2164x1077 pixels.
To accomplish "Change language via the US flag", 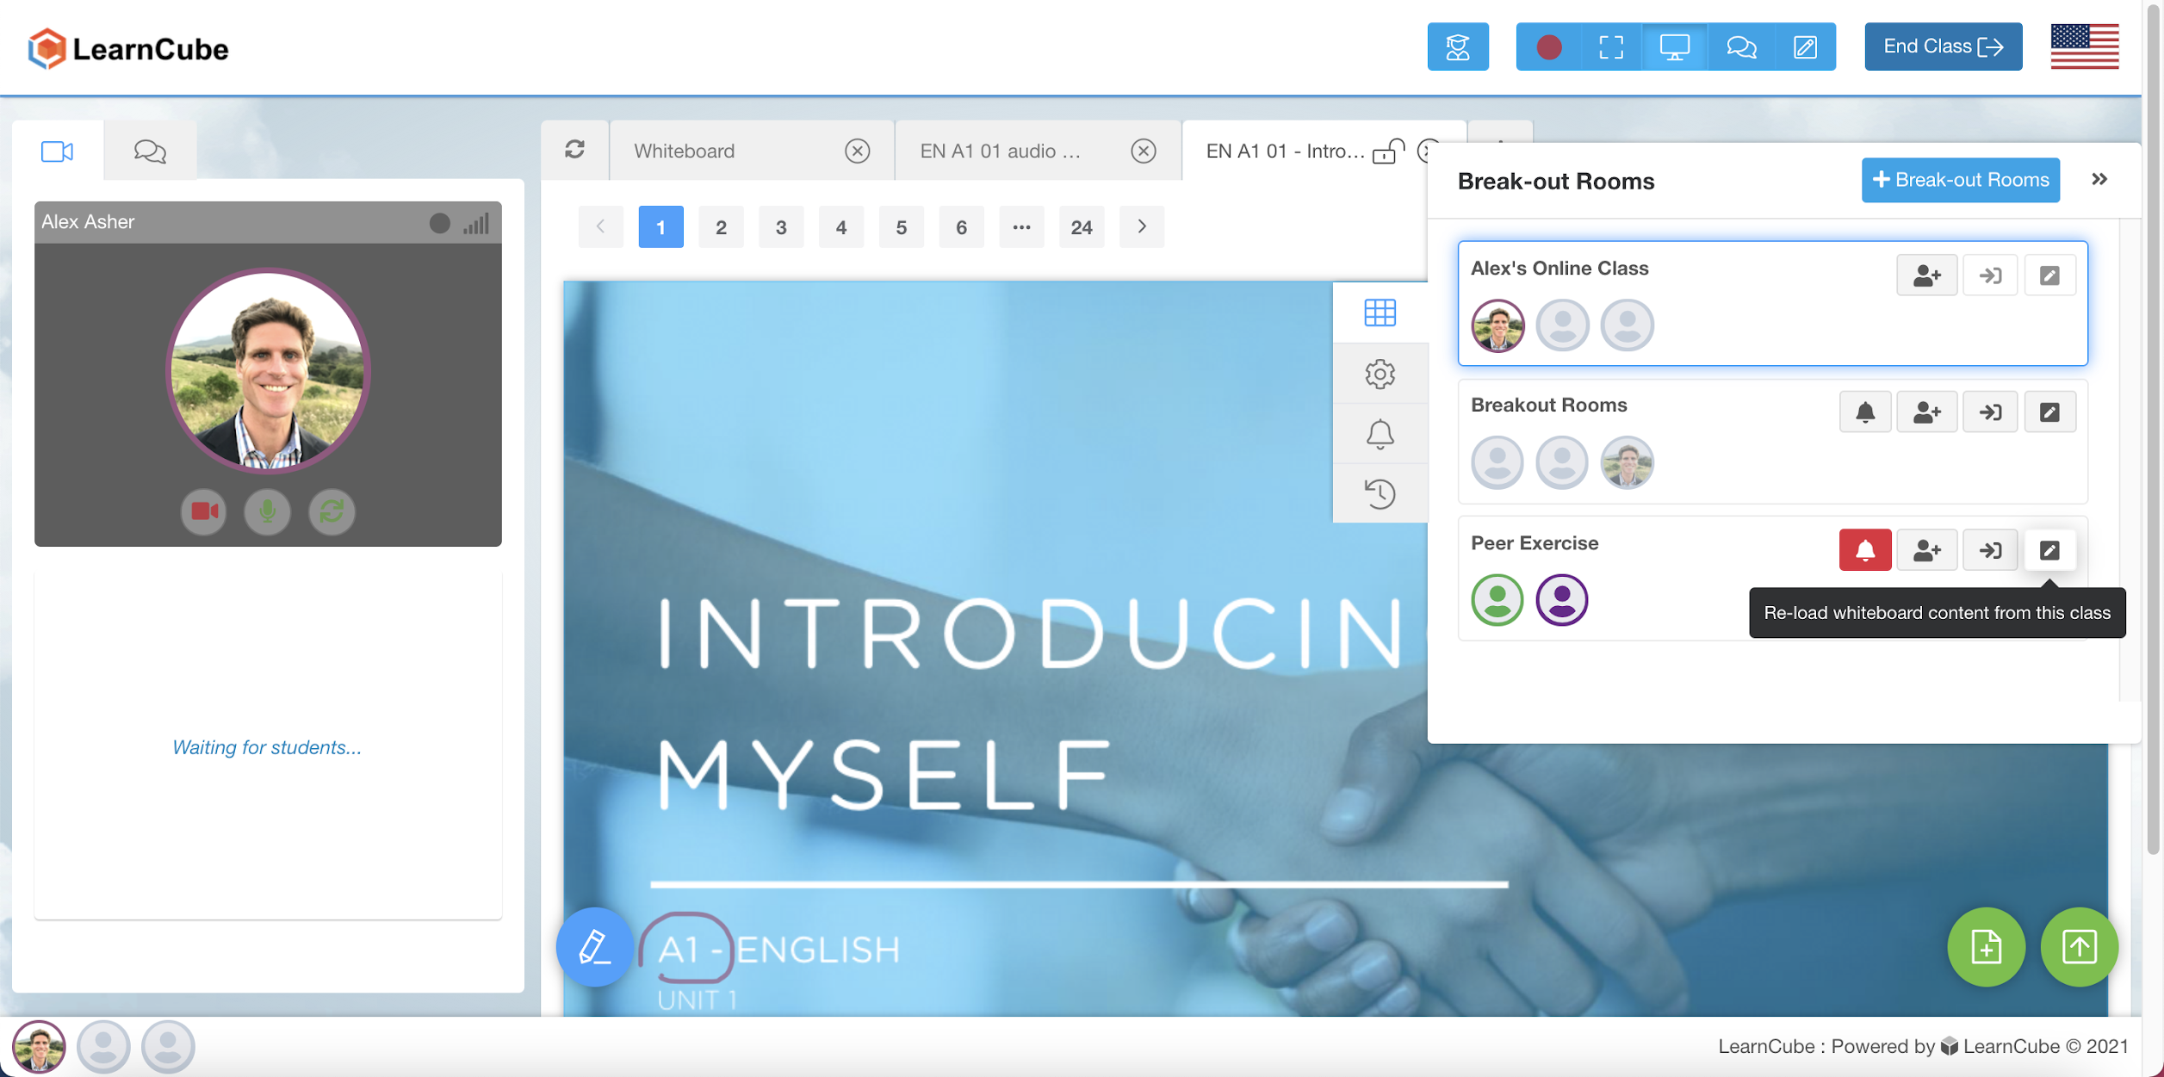I will tap(2084, 46).
